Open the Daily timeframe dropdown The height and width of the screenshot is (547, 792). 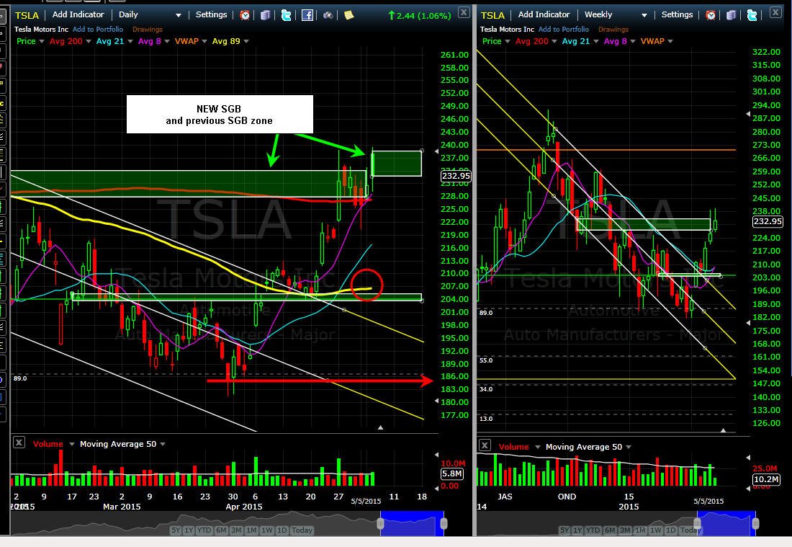pyautogui.click(x=150, y=14)
